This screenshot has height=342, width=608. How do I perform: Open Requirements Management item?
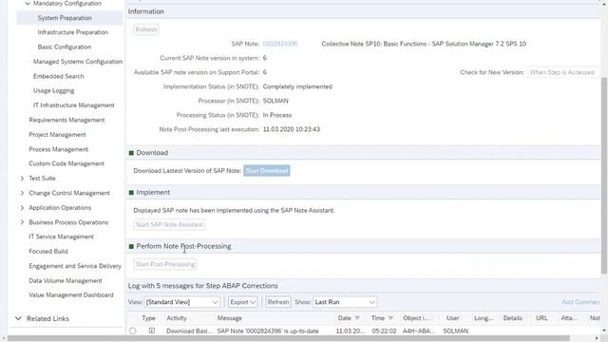coord(66,121)
